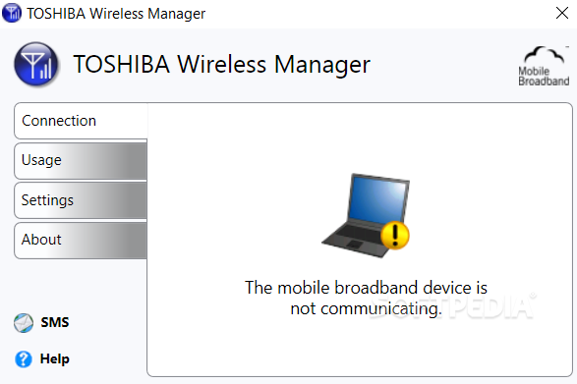Open the Help text link
The width and height of the screenshot is (577, 384).
pos(54,359)
